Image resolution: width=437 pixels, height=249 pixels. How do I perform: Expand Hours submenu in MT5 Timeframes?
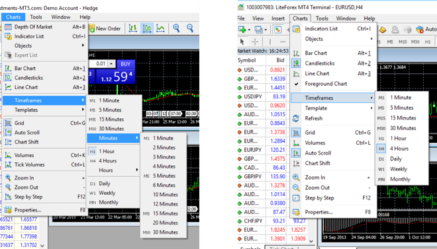click(113, 170)
